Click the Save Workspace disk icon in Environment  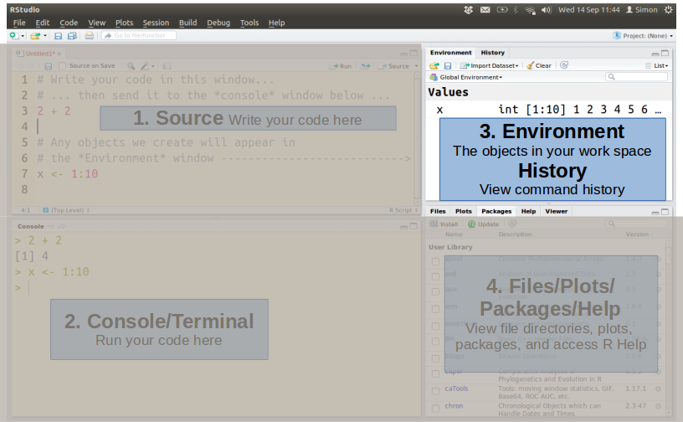[x=447, y=65]
